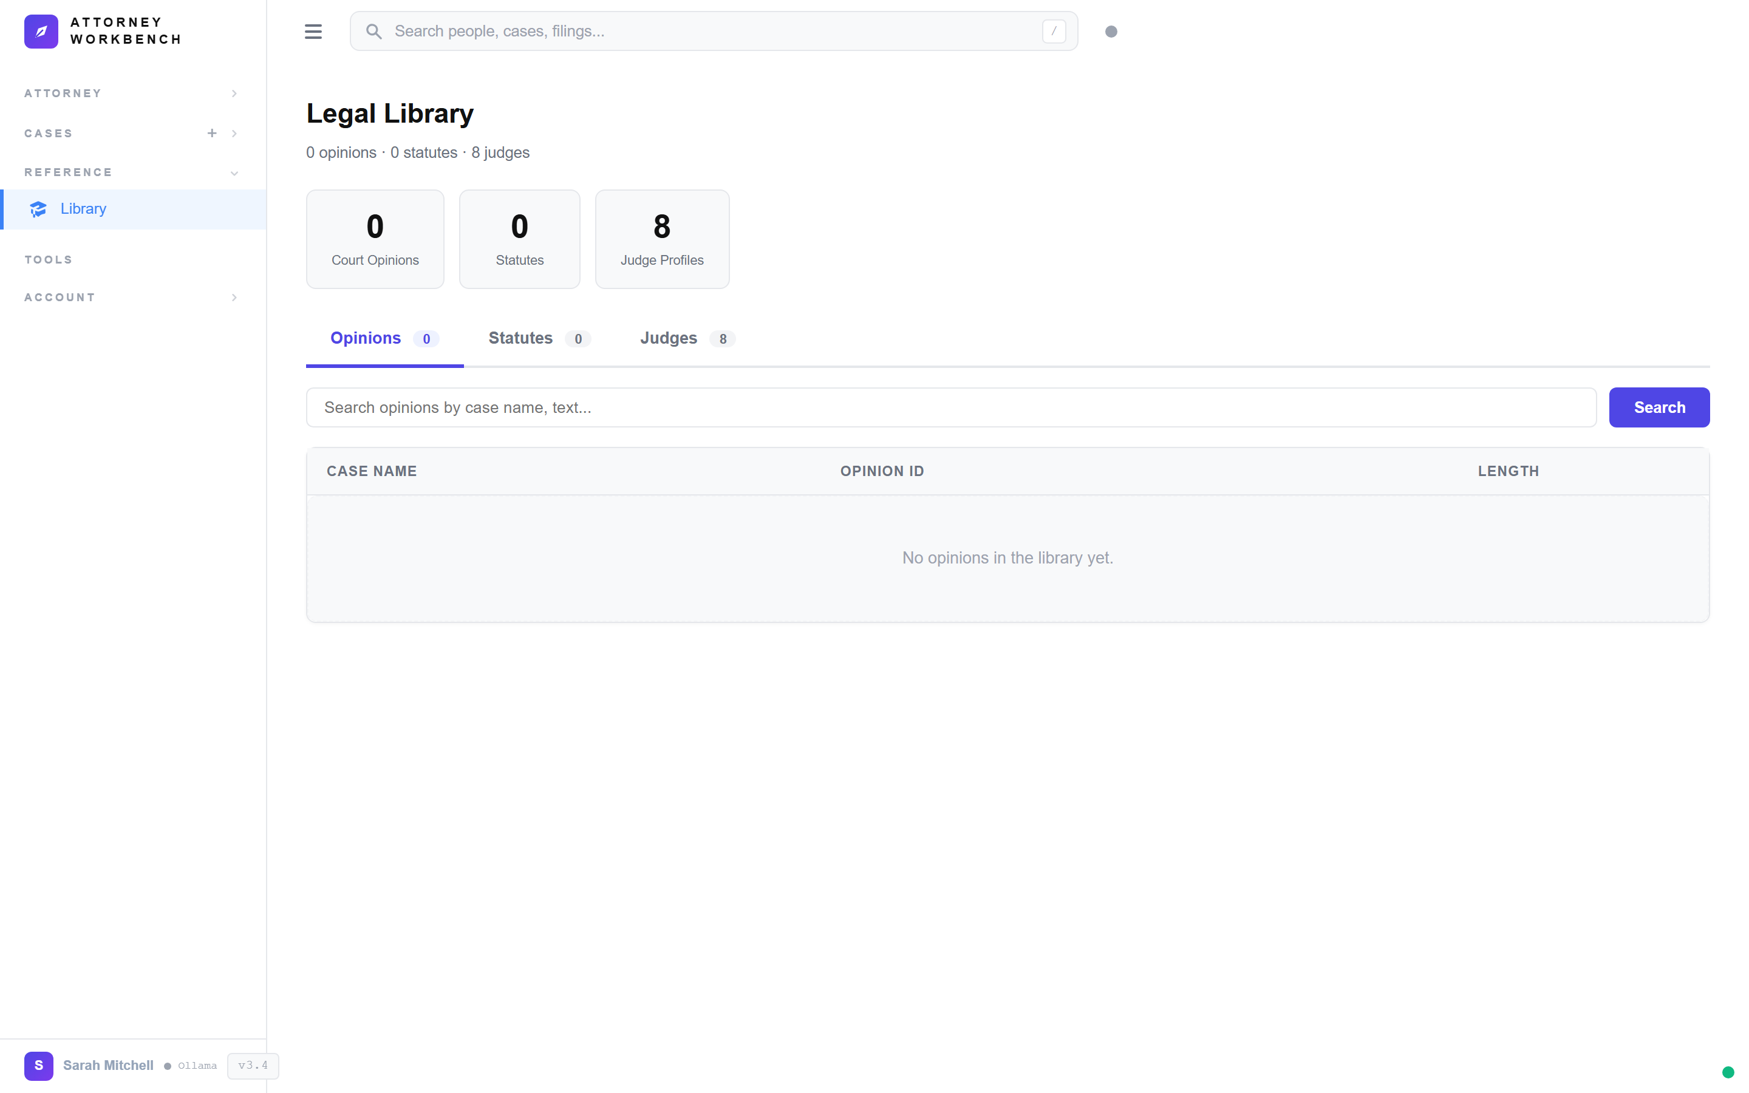Open the Judges tab
Screen dimensions: 1749x1093
pos(669,338)
